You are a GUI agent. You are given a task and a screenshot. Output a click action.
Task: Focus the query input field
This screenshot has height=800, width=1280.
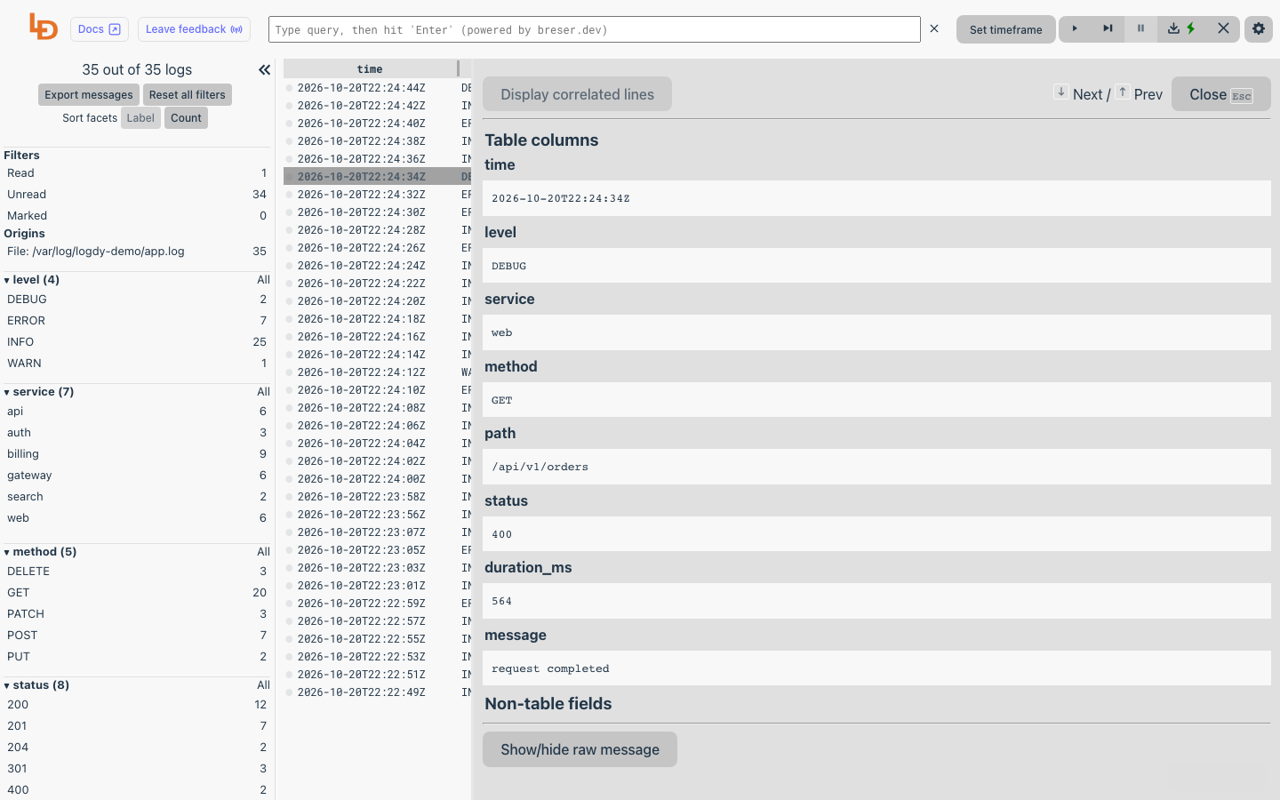point(594,29)
